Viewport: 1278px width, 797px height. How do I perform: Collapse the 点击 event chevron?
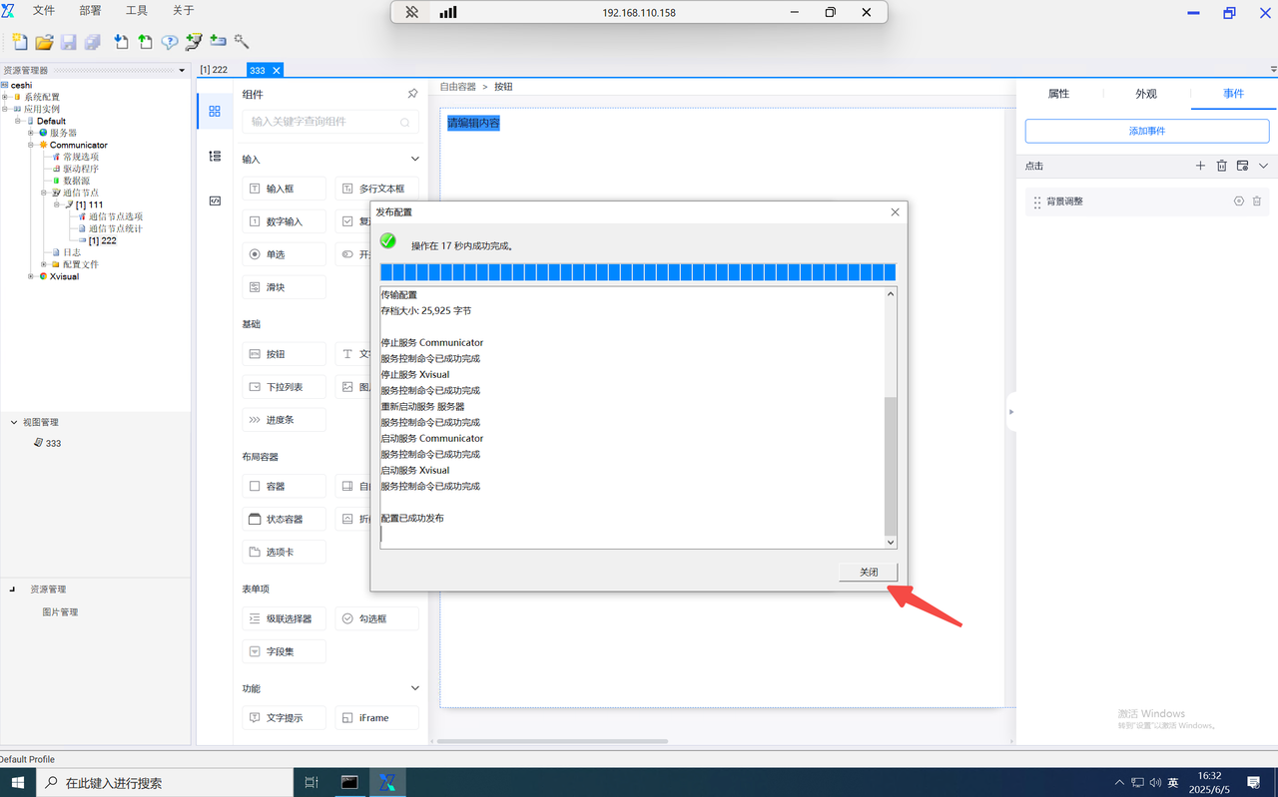1263,166
